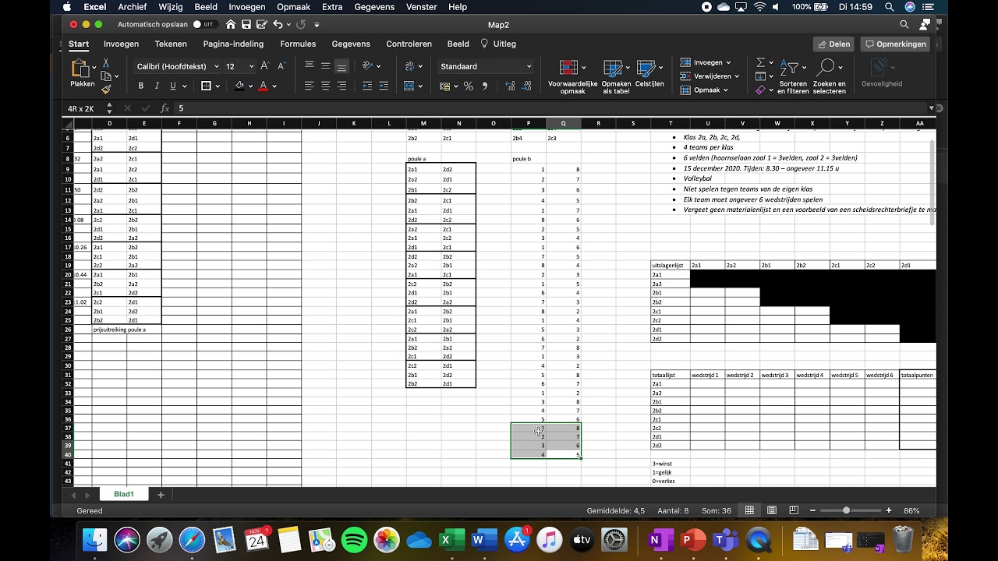The height and width of the screenshot is (561, 998).
Task: Open Celstijlen cell styles
Action: pyautogui.click(x=649, y=72)
